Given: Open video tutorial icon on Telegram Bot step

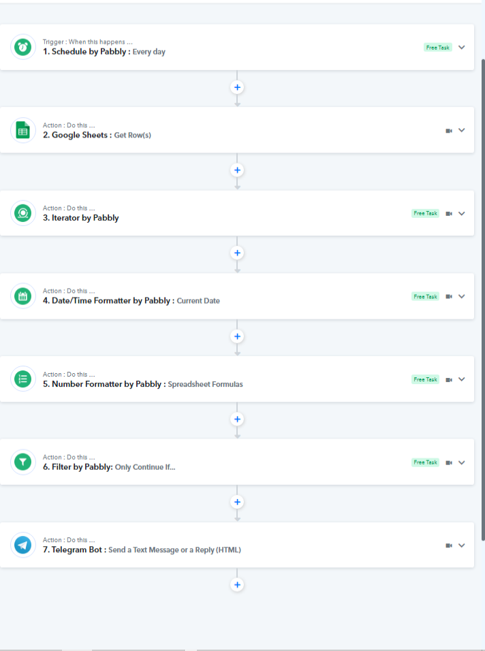Looking at the screenshot, I should (x=449, y=545).
